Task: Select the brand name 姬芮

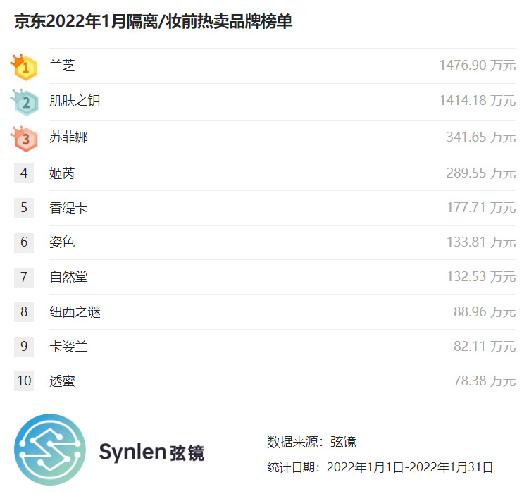Action: point(62,173)
